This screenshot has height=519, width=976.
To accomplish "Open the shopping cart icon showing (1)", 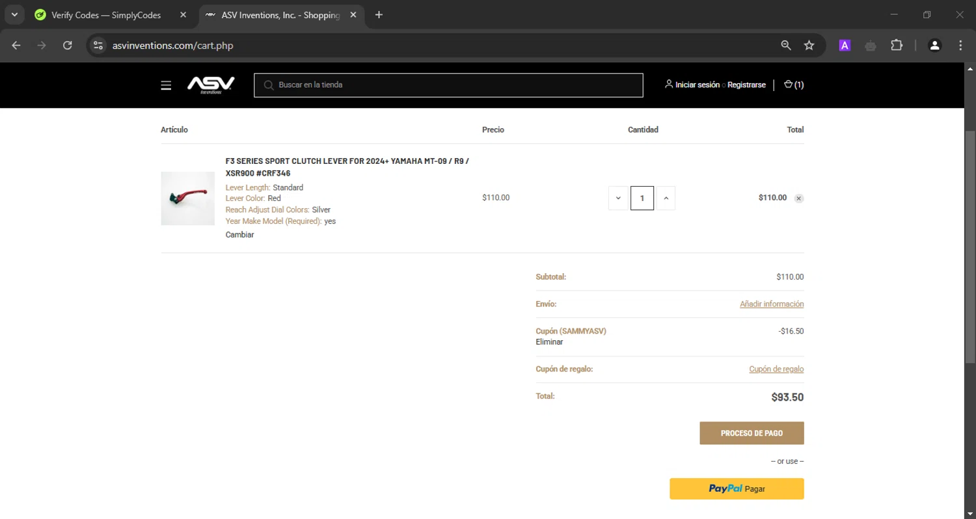I will 794,85.
